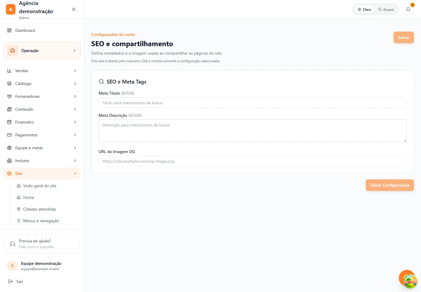Click the URL da Imagem OG field

(253, 161)
